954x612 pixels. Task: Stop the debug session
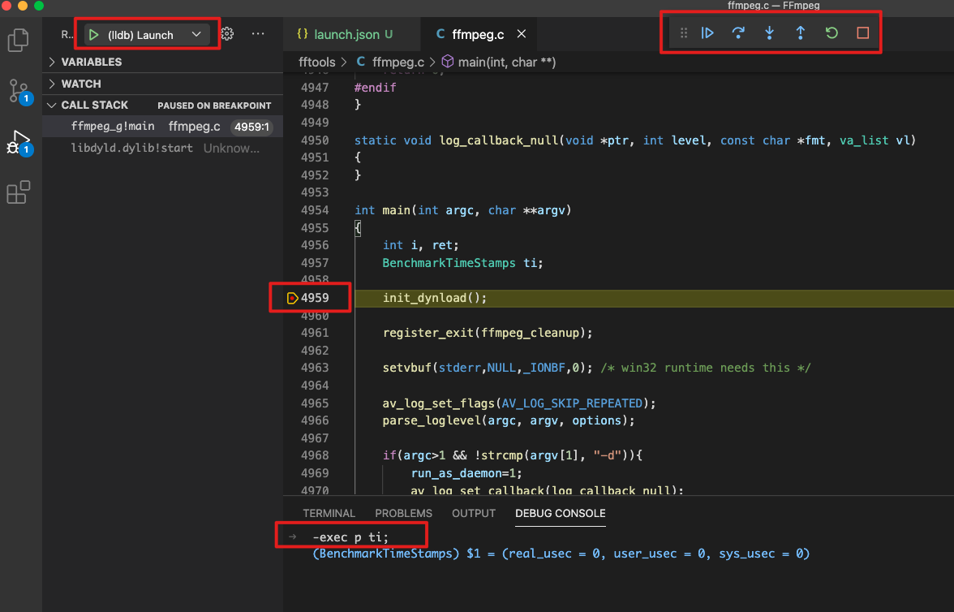(x=863, y=33)
